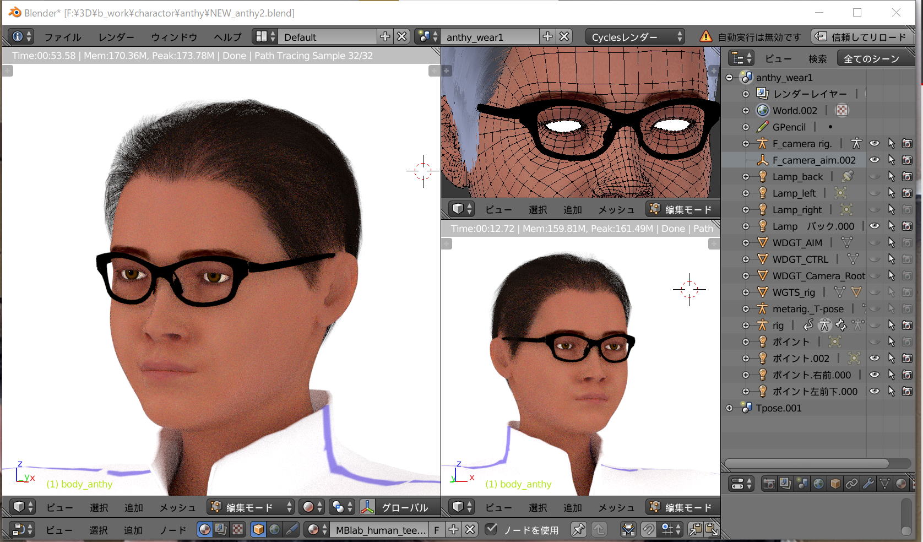The image size is (923, 542).
Task: Open the Object constraints chain-link tab
Action: 851,484
